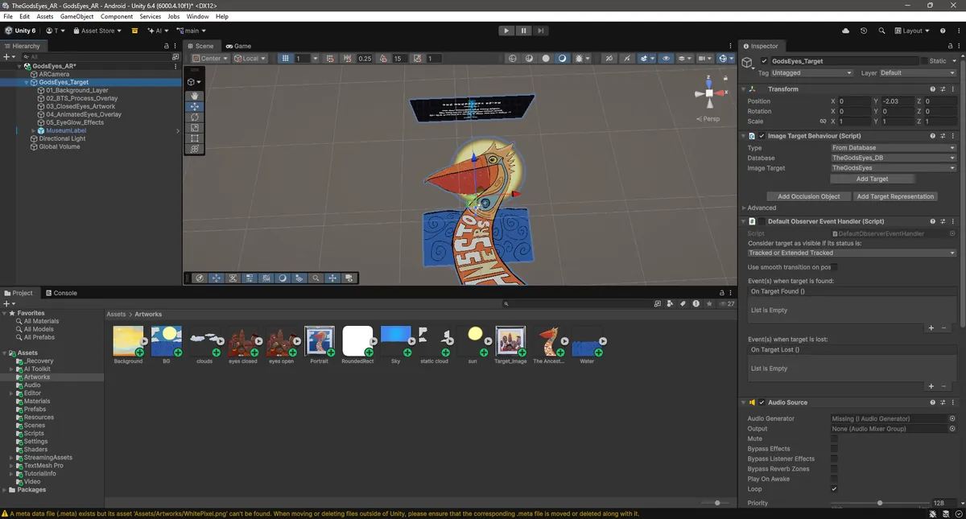Screen dimensions: 966x519
Task: Click the Scale constrain proportions link icon
Action: [x=823, y=122]
